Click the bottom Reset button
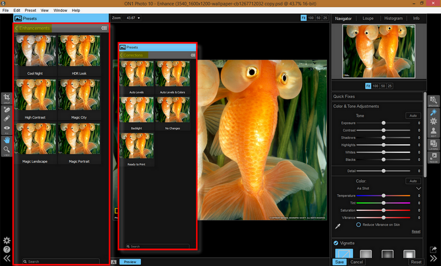This screenshot has width=441, height=266. click(416, 262)
